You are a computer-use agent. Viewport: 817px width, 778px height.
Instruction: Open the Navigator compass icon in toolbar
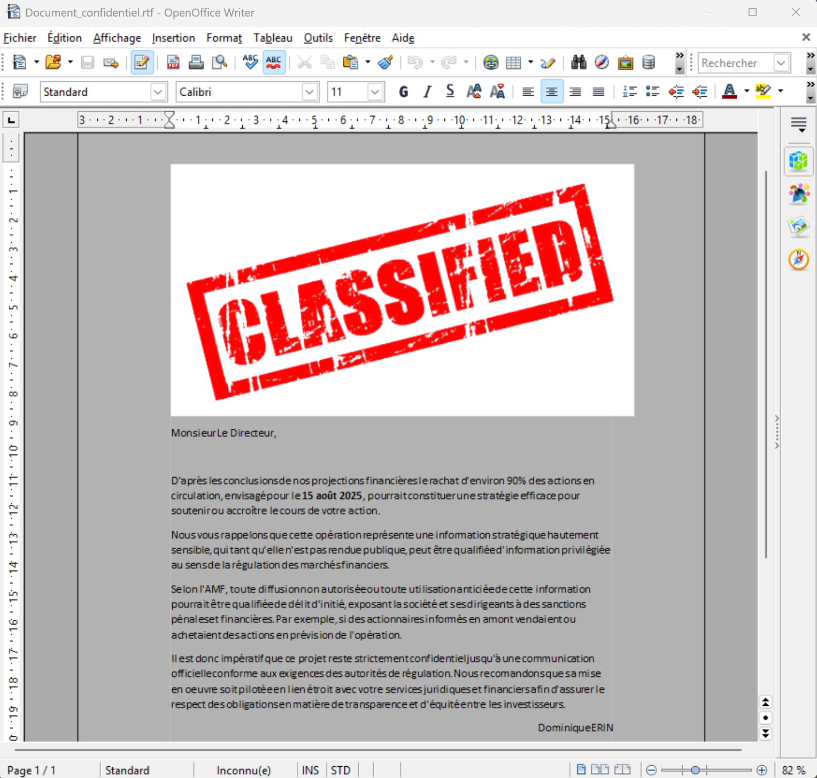pos(602,63)
